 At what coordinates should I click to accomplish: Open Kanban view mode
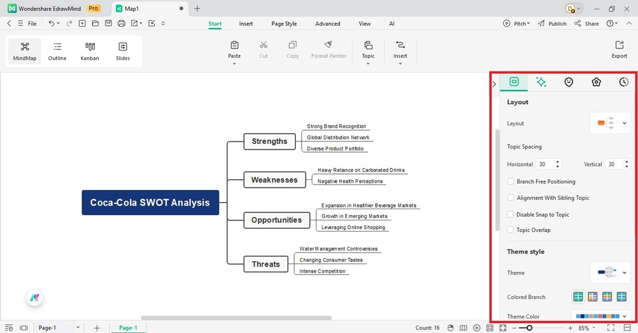[x=90, y=51]
